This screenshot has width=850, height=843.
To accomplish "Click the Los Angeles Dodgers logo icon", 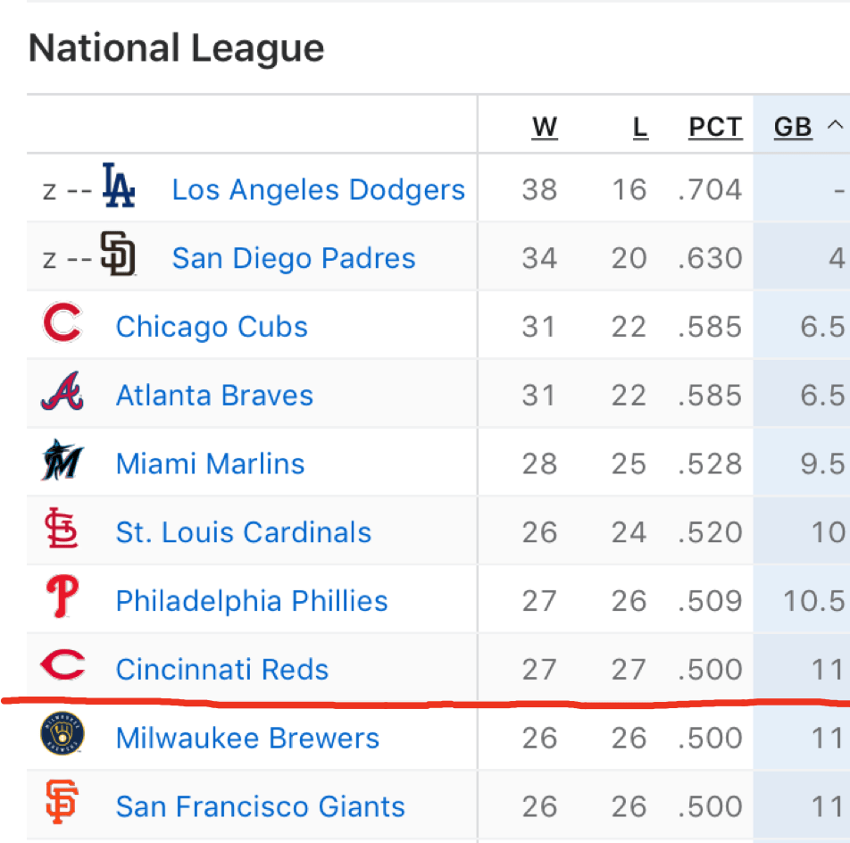I will tap(118, 186).
